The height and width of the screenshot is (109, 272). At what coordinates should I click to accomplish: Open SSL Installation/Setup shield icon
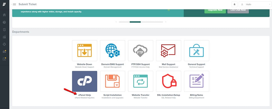tap(169, 81)
